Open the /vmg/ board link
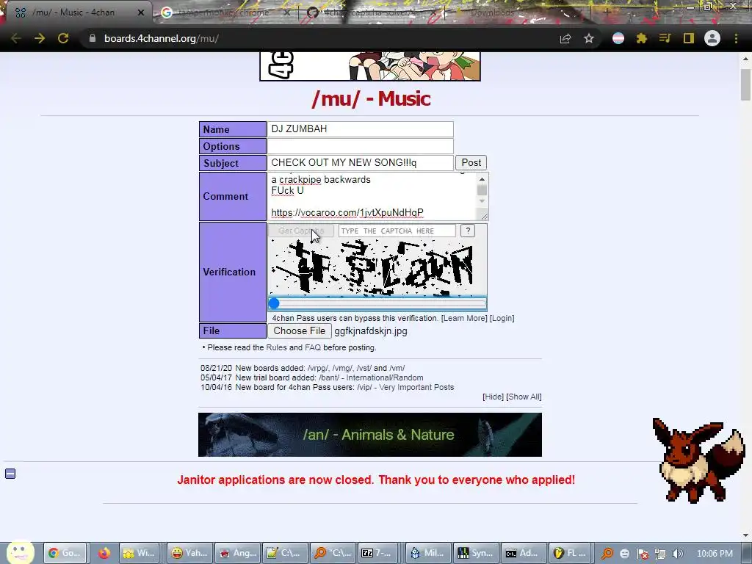The height and width of the screenshot is (564, 752). click(x=342, y=368)
